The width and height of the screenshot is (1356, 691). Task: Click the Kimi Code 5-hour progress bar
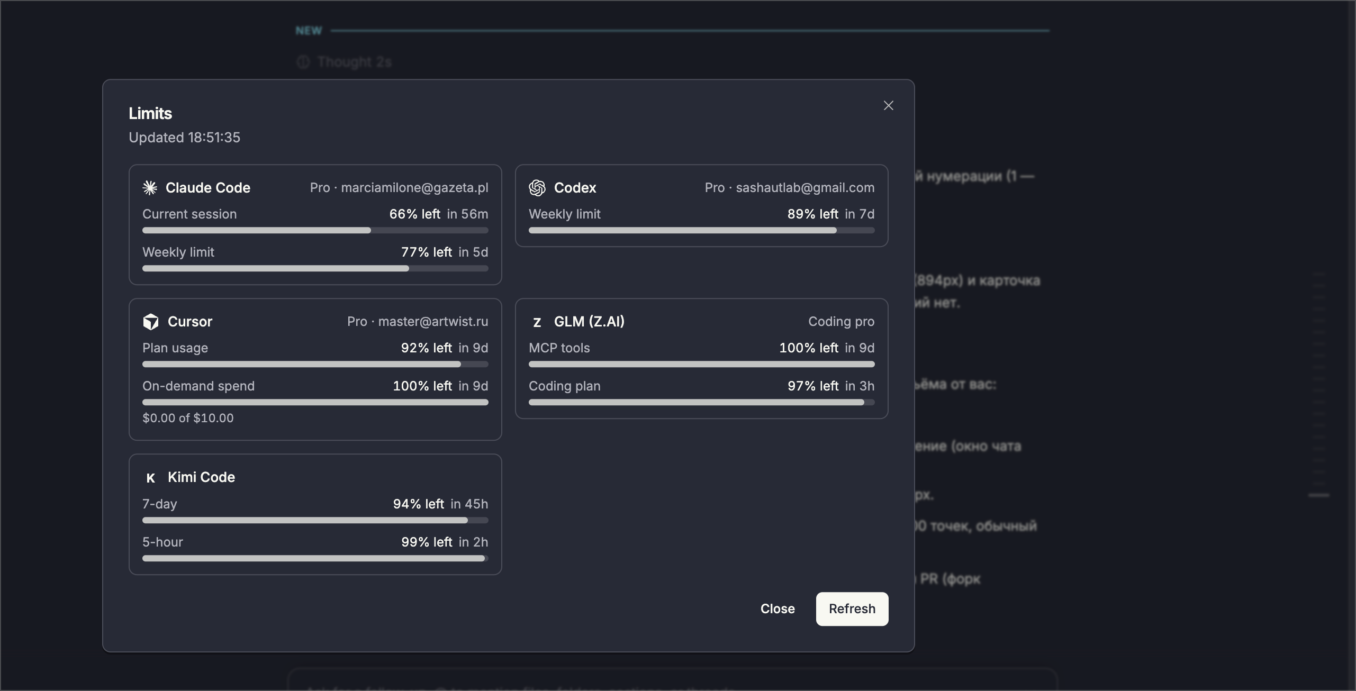point(315,558)
